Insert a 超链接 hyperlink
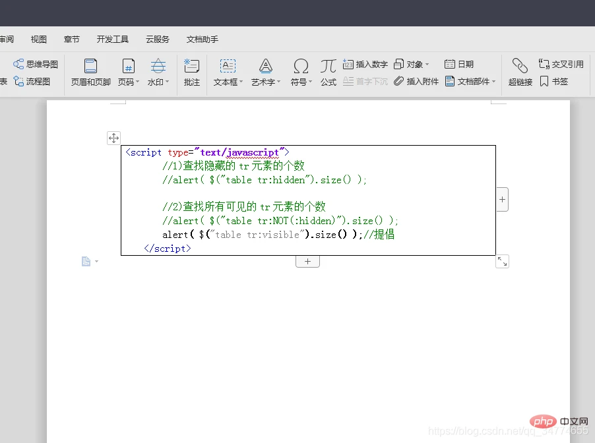 (520, 73)
